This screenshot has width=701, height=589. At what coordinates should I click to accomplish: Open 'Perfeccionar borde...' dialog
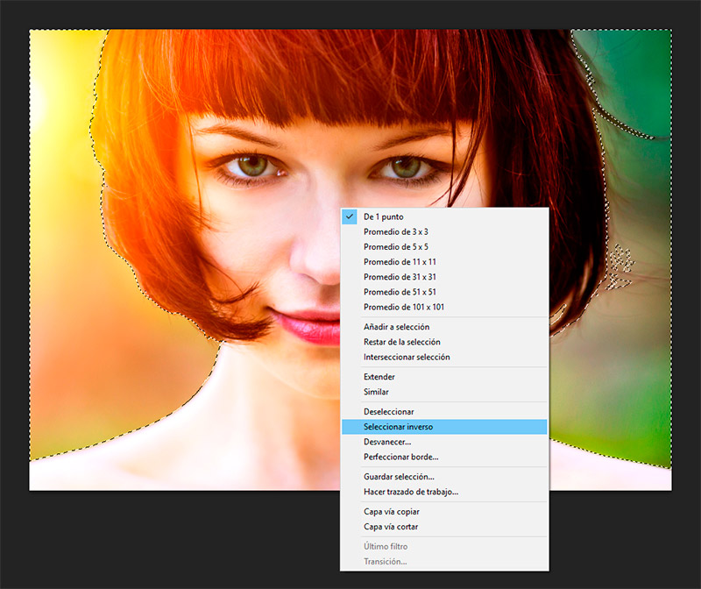tap(400, 457)
